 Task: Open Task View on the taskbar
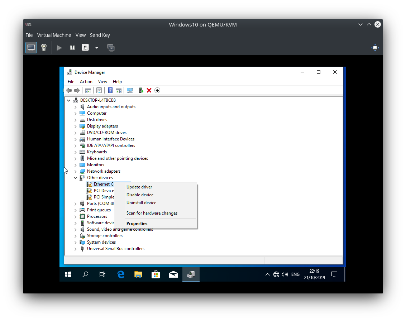click(x=102, y=274)
